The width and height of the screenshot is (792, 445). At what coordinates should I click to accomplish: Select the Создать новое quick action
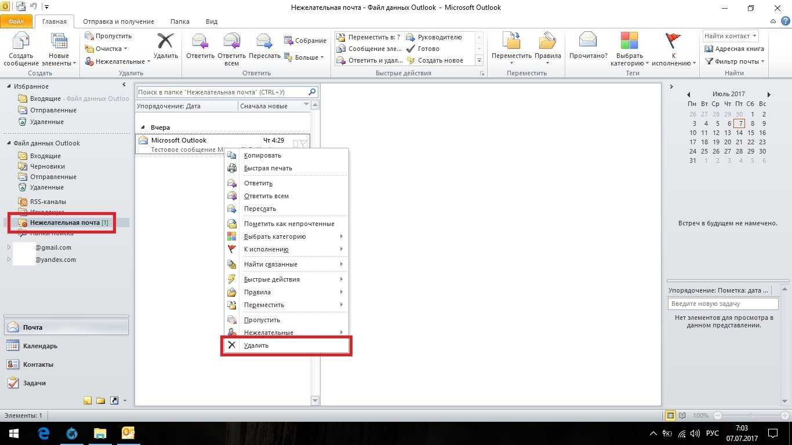coord(435,60)
